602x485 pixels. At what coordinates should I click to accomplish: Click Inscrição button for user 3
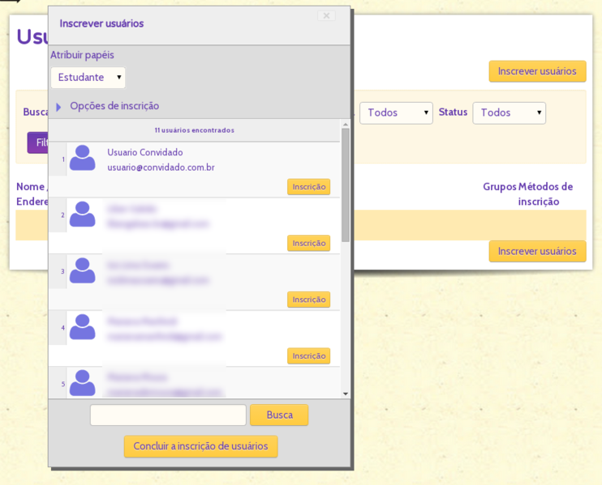(308, 300)
